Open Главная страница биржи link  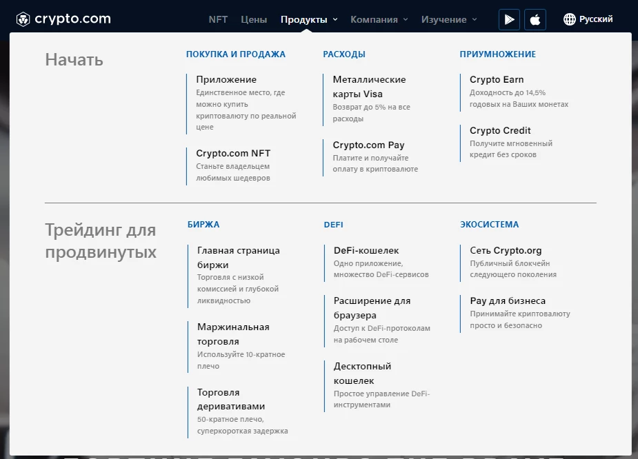[239, 258]
